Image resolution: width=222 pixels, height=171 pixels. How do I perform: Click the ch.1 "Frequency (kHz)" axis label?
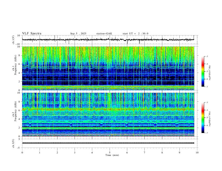tap(15, 65)
